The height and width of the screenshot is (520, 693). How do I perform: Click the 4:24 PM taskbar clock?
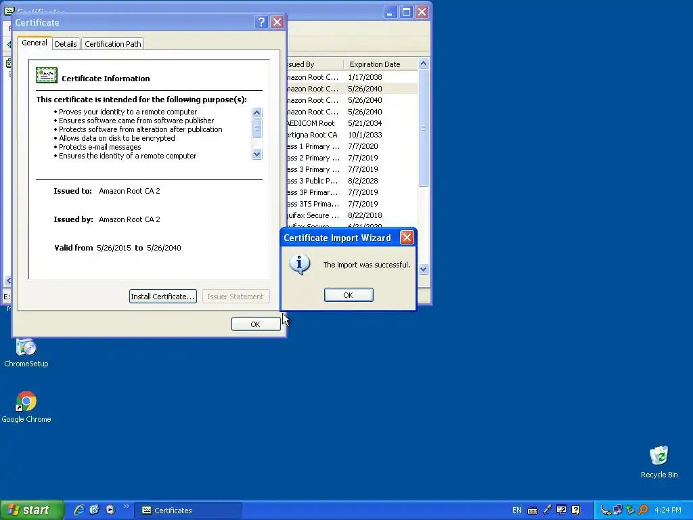tap(668, 511)
